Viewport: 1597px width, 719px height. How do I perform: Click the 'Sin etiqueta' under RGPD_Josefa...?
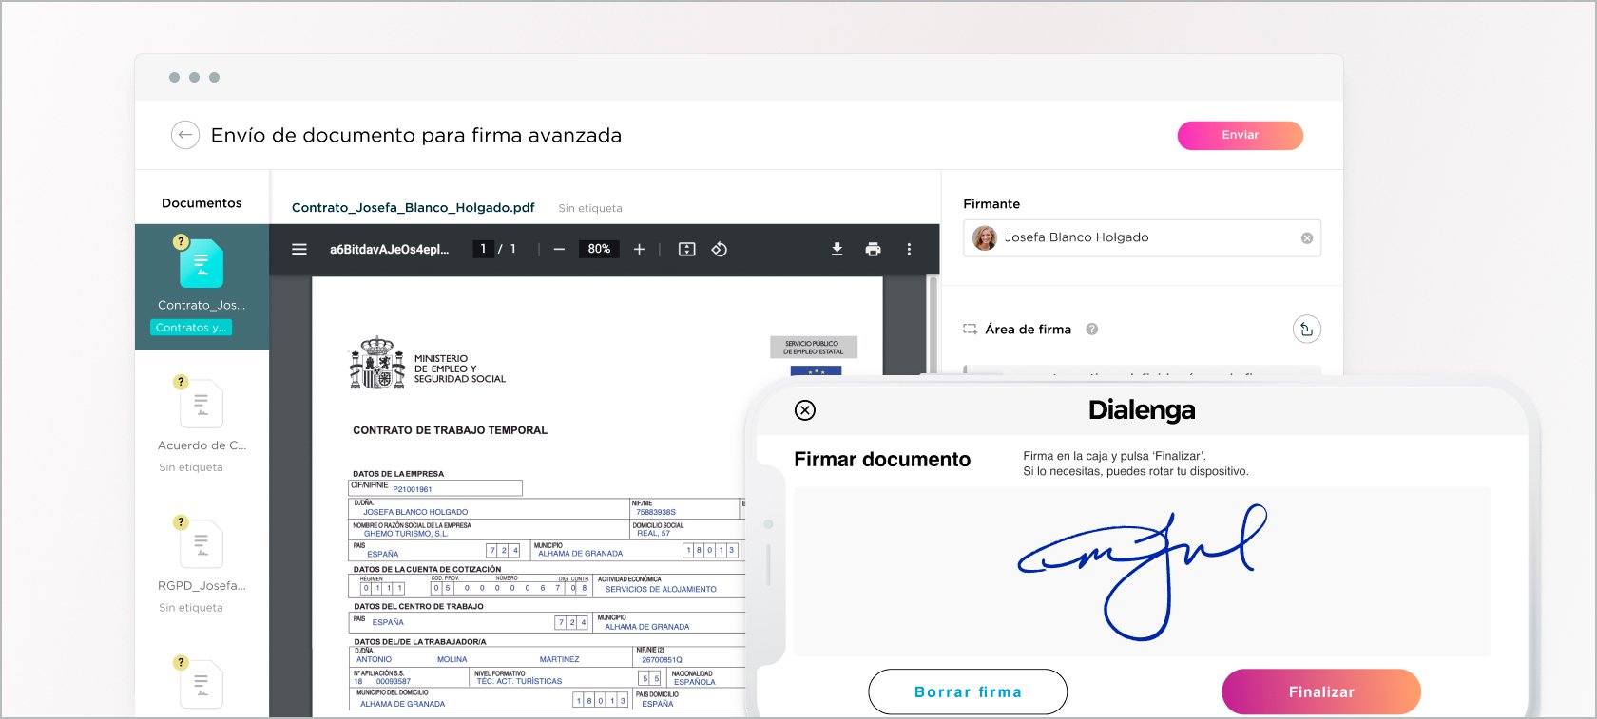coord(191,608)
